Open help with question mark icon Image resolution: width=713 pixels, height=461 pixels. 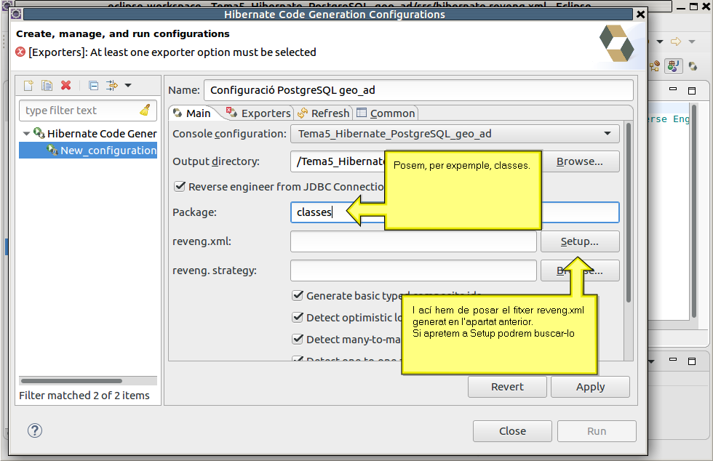(x=35, y=430)
